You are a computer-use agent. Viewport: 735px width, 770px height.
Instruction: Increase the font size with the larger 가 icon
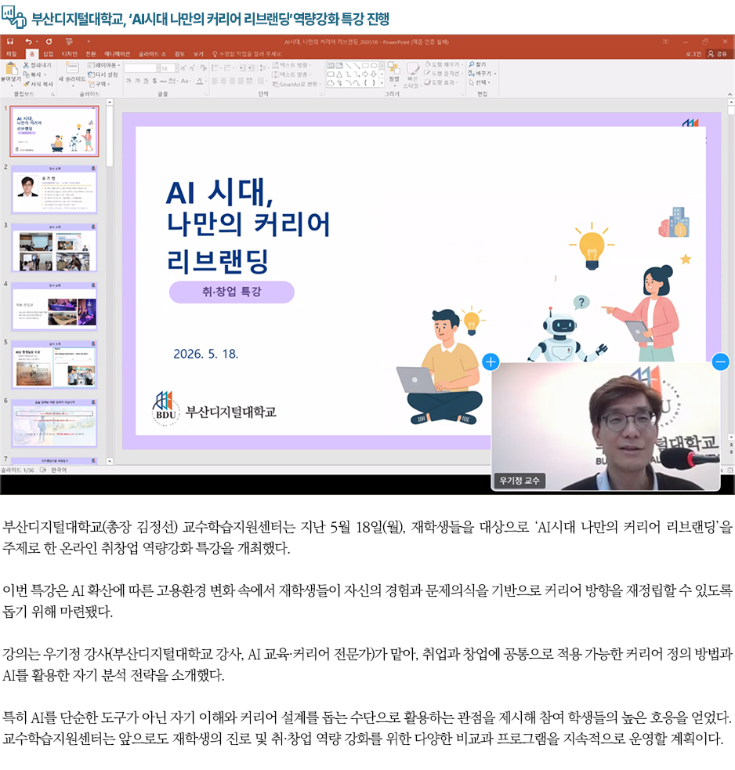point(183,68)
